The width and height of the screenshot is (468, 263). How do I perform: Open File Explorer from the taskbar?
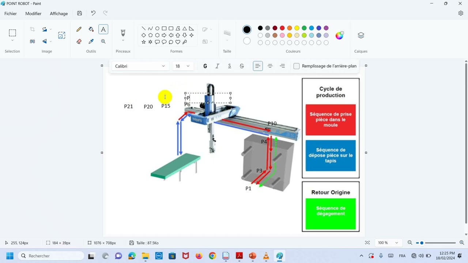point(146,256)
